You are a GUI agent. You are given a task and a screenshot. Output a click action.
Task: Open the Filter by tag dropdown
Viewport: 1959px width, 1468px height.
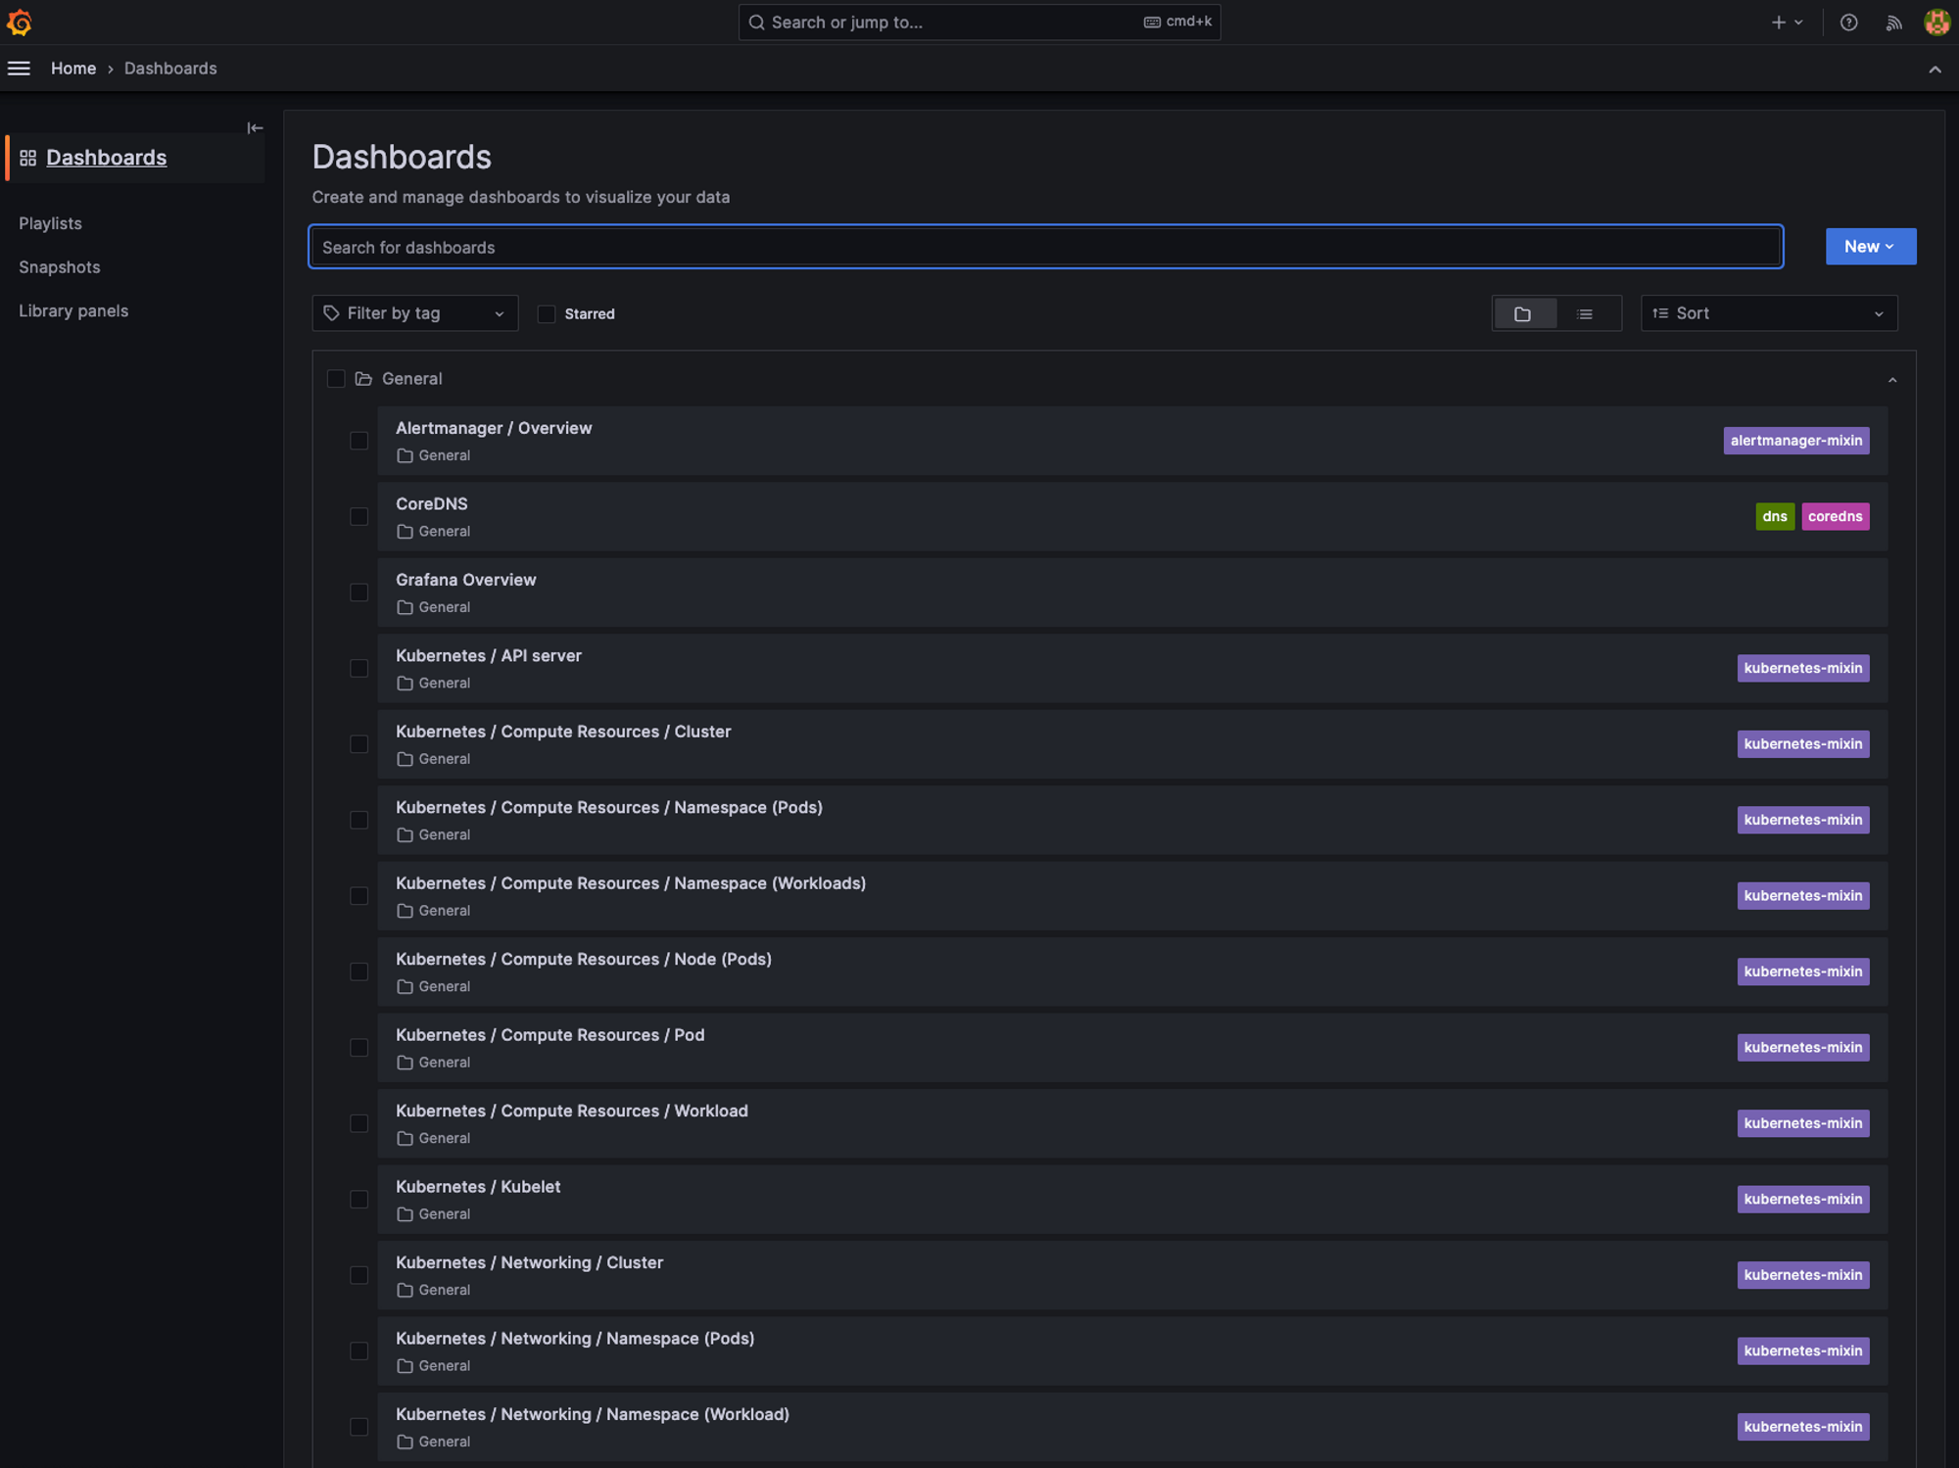(x=414, y=314)
